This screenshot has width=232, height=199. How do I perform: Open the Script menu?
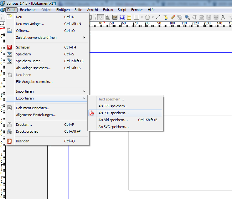click(x=122, y=10)
